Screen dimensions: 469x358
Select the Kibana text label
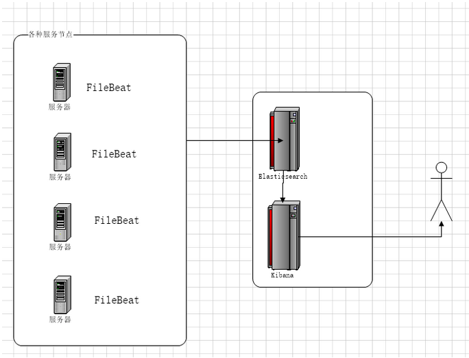coord(282,275)
